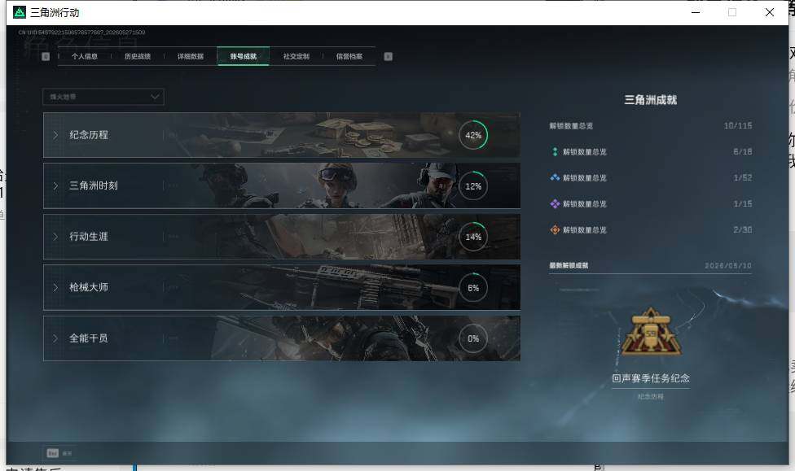Viewport: 795px width, 471px height.
Task: Open the 个人信息 tab
Action: [84, 56]
